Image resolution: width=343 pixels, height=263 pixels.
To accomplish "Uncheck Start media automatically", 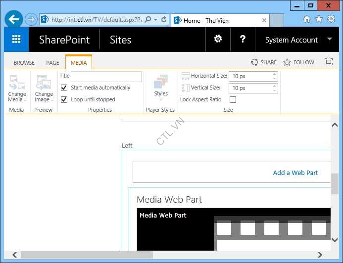I will [64, 88].
